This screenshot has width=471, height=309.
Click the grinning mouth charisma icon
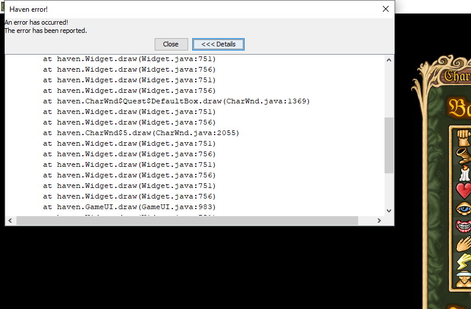click(464, 226)
